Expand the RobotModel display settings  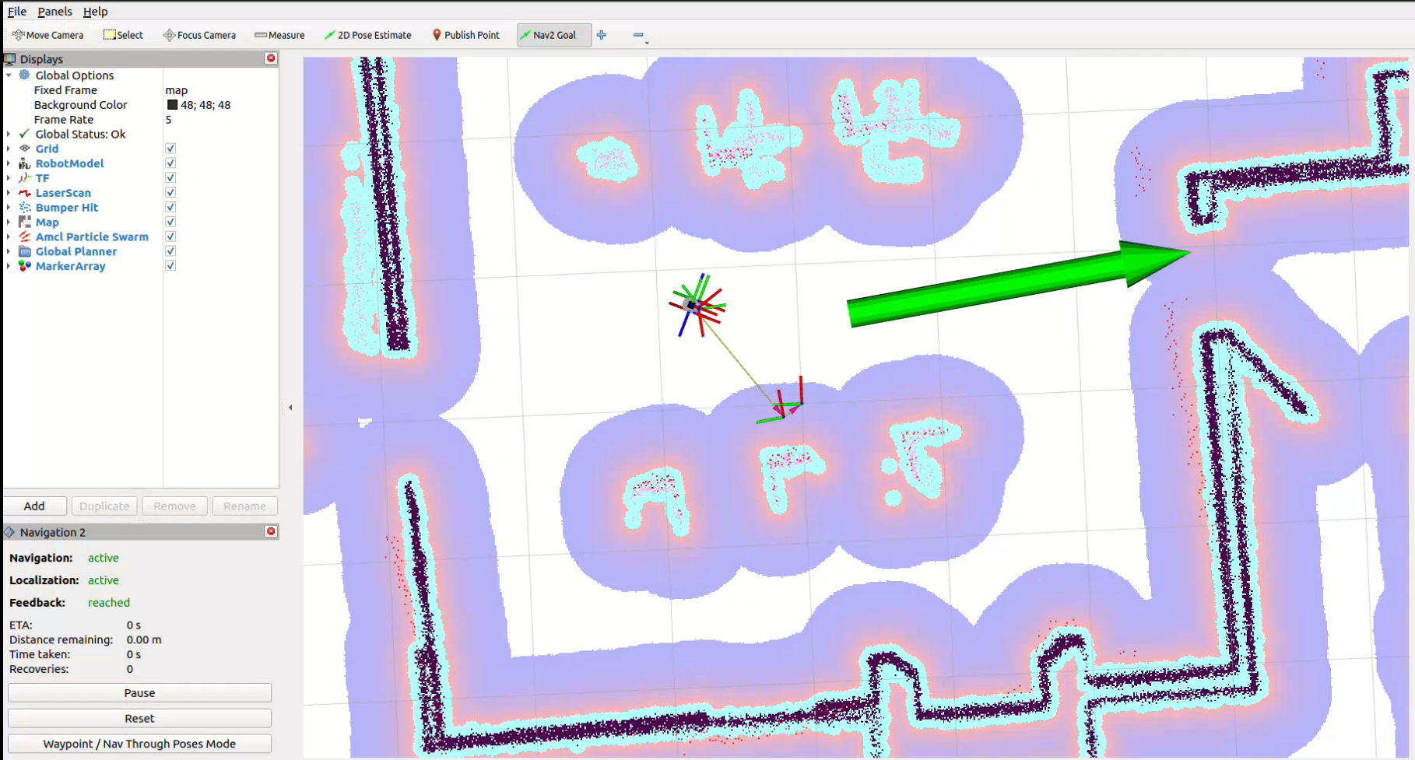[8, 163]
